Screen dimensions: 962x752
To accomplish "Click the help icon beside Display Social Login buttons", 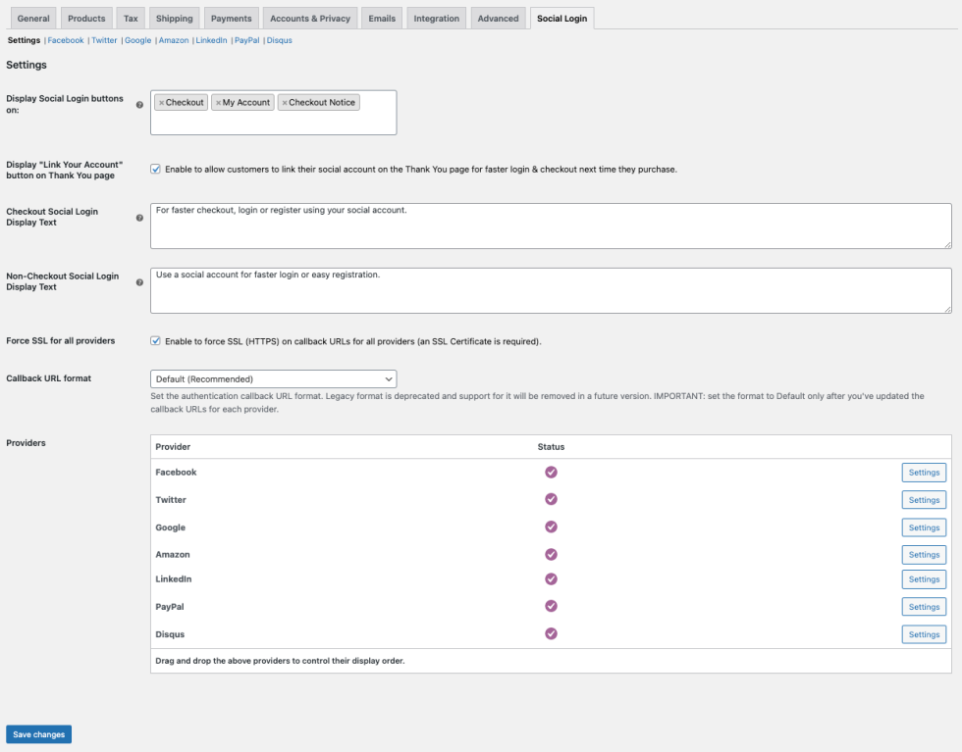I will (139, 105).
